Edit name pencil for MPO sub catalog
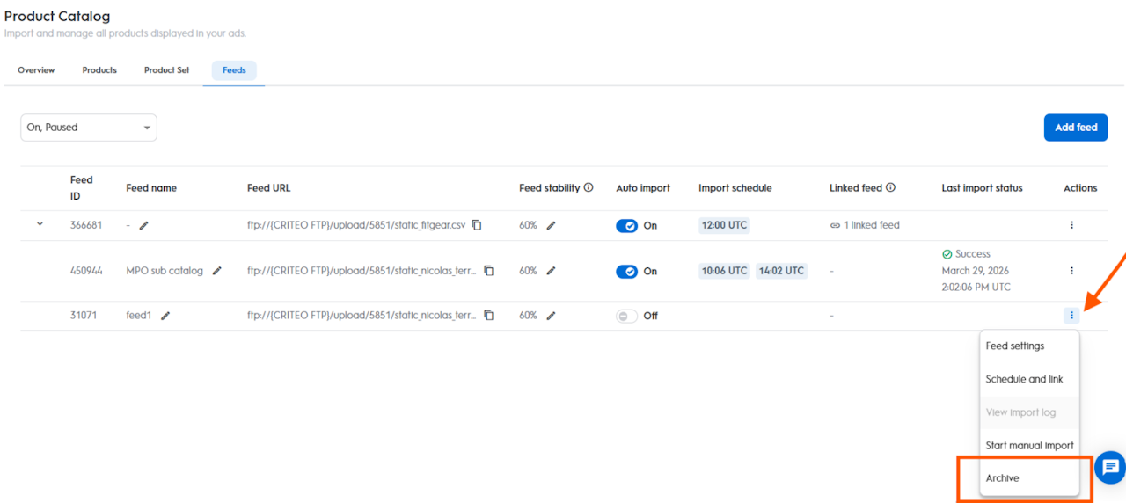The image size is (1126, 503). [216, 271]
